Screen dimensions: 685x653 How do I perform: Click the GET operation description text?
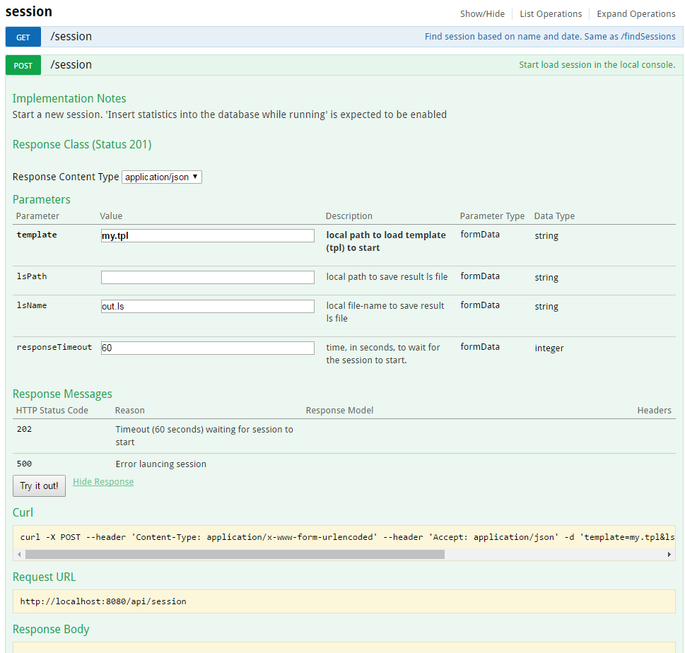tap(549, 37)
